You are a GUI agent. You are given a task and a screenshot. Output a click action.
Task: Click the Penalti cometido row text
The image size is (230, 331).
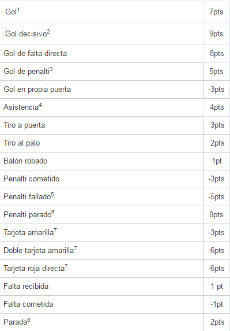tap(32, 179)
